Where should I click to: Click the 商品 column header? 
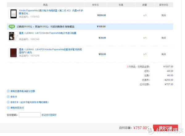point(45,5)
